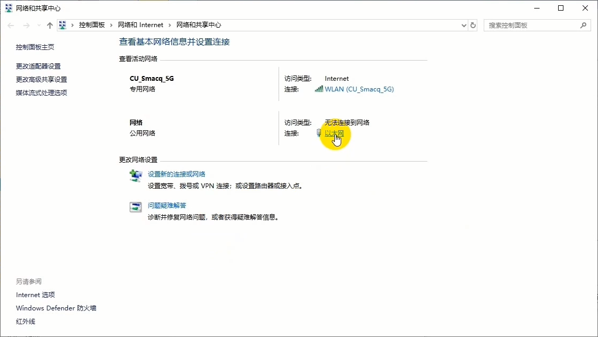Click the Ethernet plug icon
This screenshot has height=337, width=598.
click(x=319, y=133)
